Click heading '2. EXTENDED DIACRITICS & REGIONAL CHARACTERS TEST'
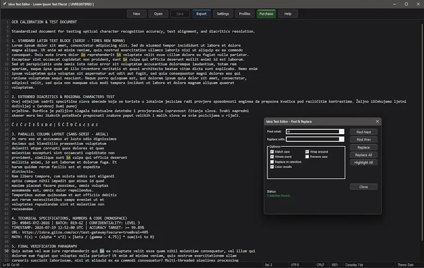This screenshot has height=268, width=424. [x=63, y=97]
